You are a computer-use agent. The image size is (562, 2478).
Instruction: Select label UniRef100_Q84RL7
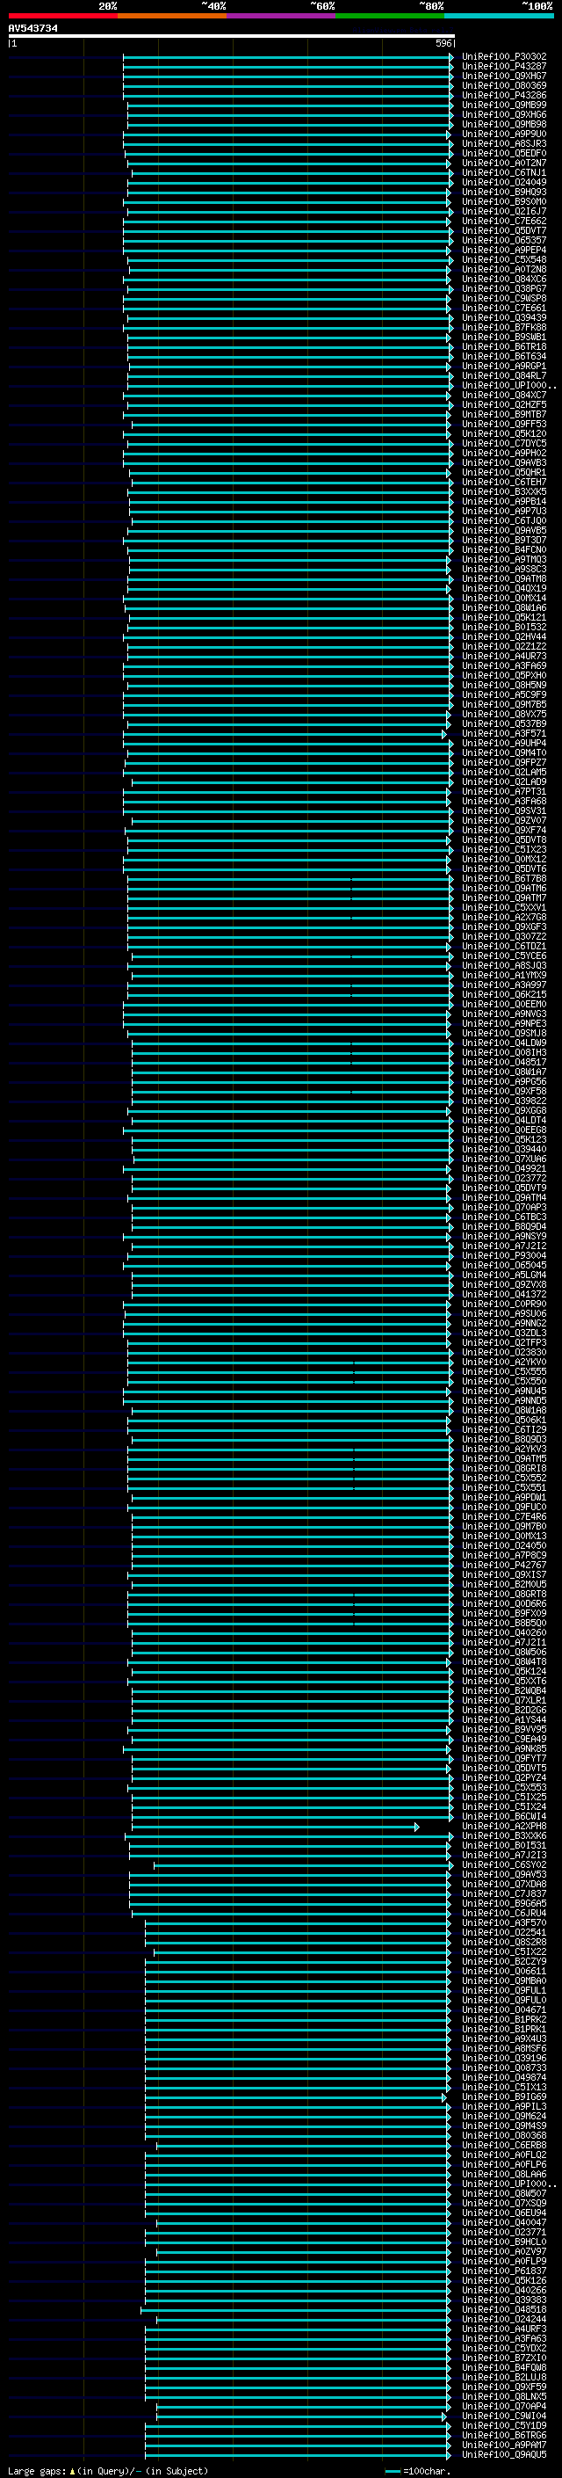coord(504,375)
